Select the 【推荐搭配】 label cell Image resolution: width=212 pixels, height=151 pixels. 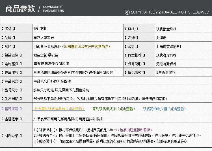point(16,108)
